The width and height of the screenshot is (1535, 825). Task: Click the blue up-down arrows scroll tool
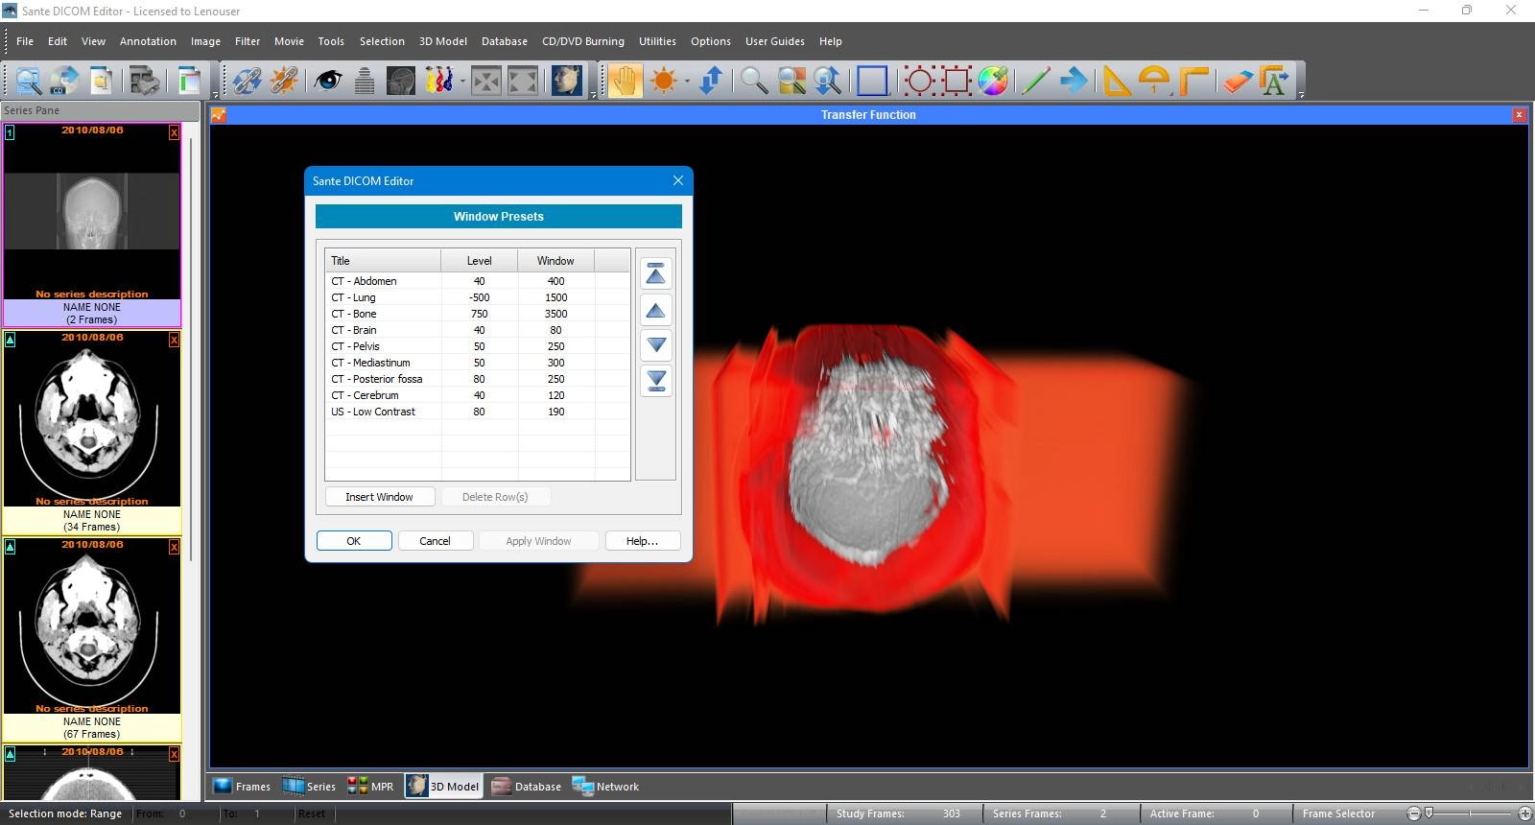[711, 81]
